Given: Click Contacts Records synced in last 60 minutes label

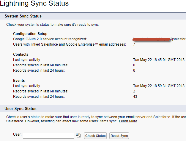Looking at the screenshot, I should [x=41, y=65].
